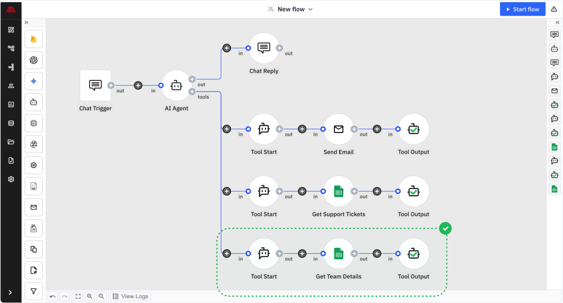Click the Get Support Tickets sheet node
Image resolution: width=563 pixels, height=303 pixels.
pos(338,192)
